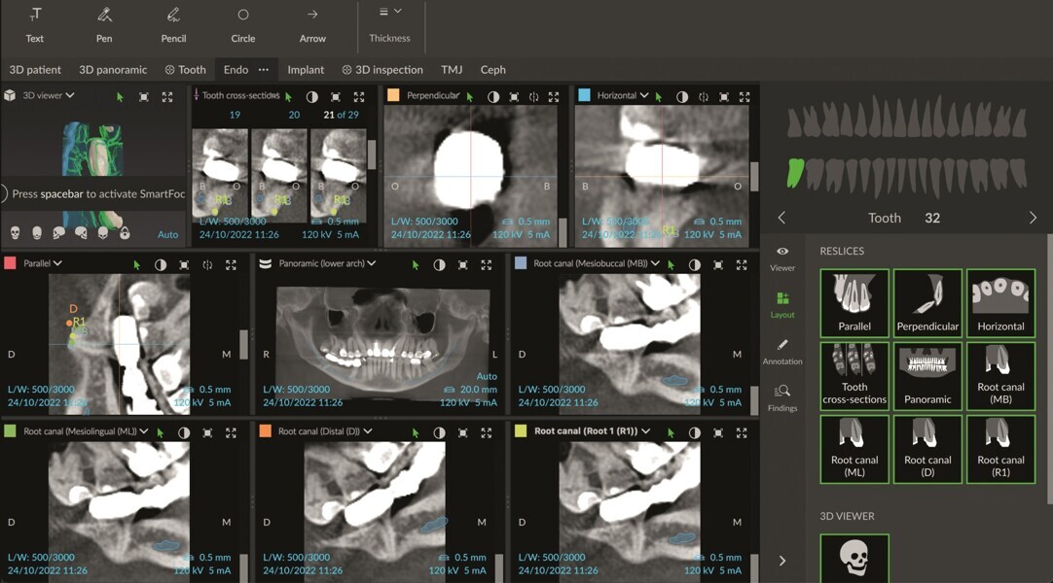Viewport: 1053px width, 583px height.
Task: Expand the Horizontal view to fullscreen
Action: click(x=743, y=97)
